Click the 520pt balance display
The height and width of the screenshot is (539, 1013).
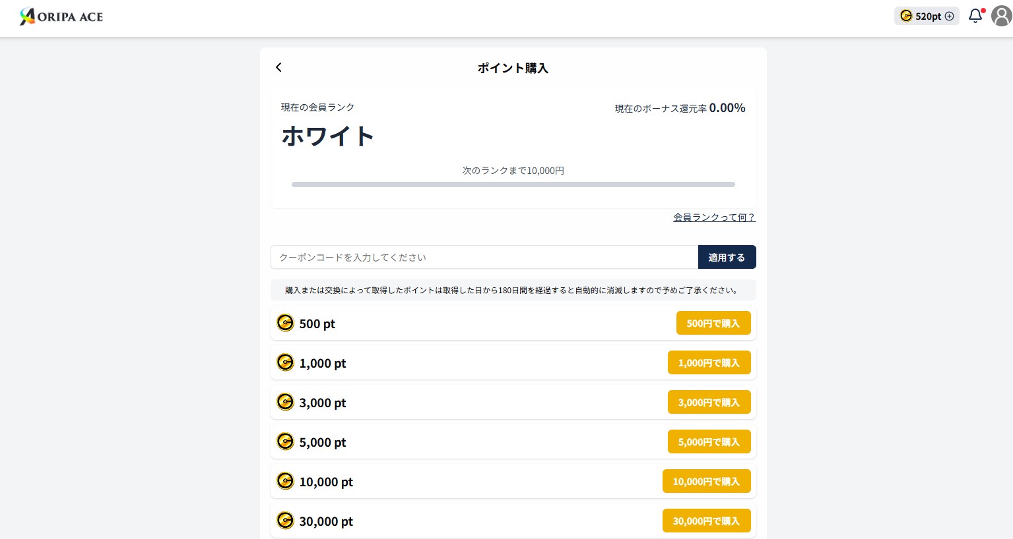click(927, 16)
